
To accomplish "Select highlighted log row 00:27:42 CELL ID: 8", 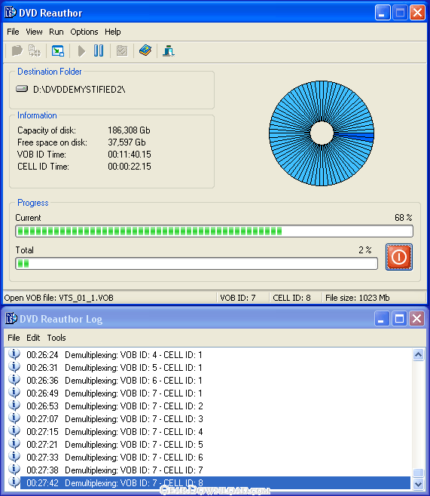I will (215, 483).
